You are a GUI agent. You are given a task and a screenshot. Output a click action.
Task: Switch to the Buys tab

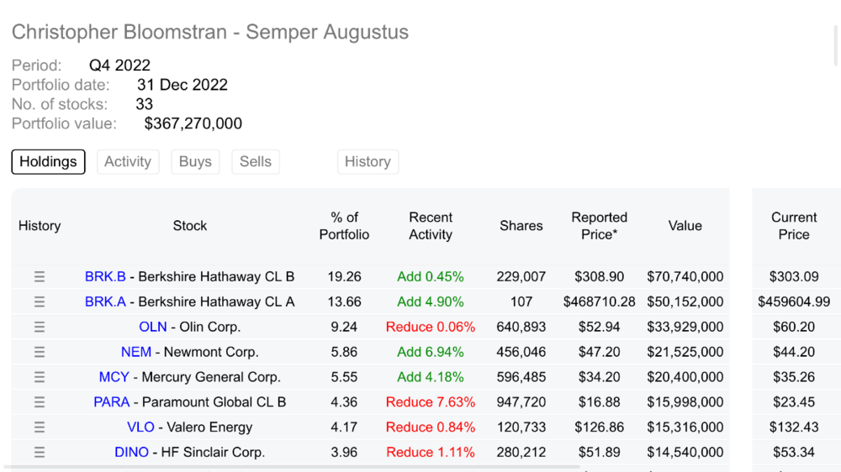click(195, 162)
